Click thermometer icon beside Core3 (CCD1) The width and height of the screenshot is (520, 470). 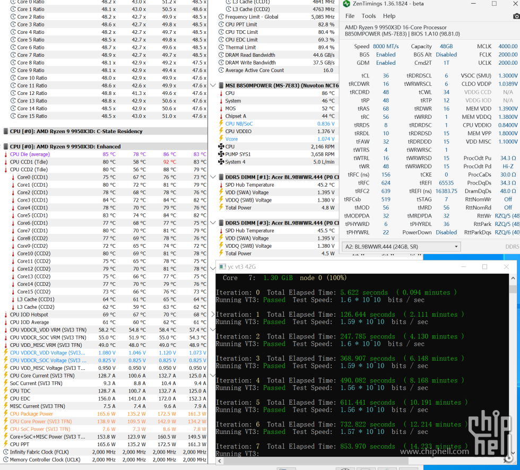tap(13, 200)
